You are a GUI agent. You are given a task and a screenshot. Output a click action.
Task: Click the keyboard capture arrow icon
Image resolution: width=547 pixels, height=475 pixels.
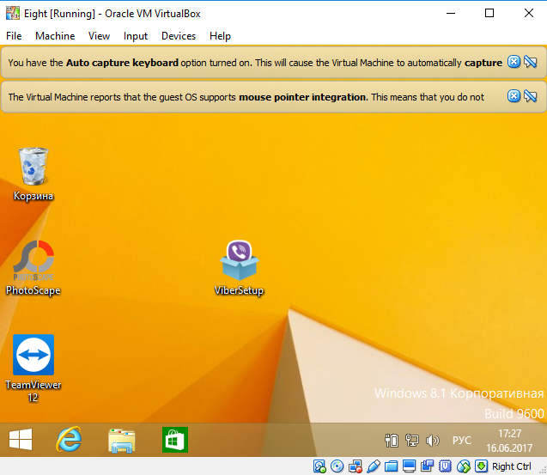point(482,466)
